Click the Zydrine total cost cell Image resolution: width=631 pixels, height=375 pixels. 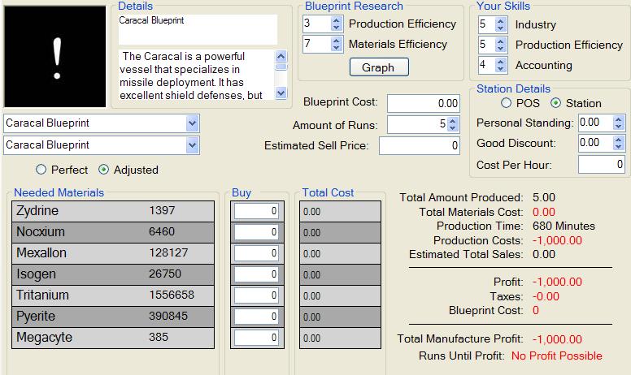pyautogui.click(x=340, y=211)
